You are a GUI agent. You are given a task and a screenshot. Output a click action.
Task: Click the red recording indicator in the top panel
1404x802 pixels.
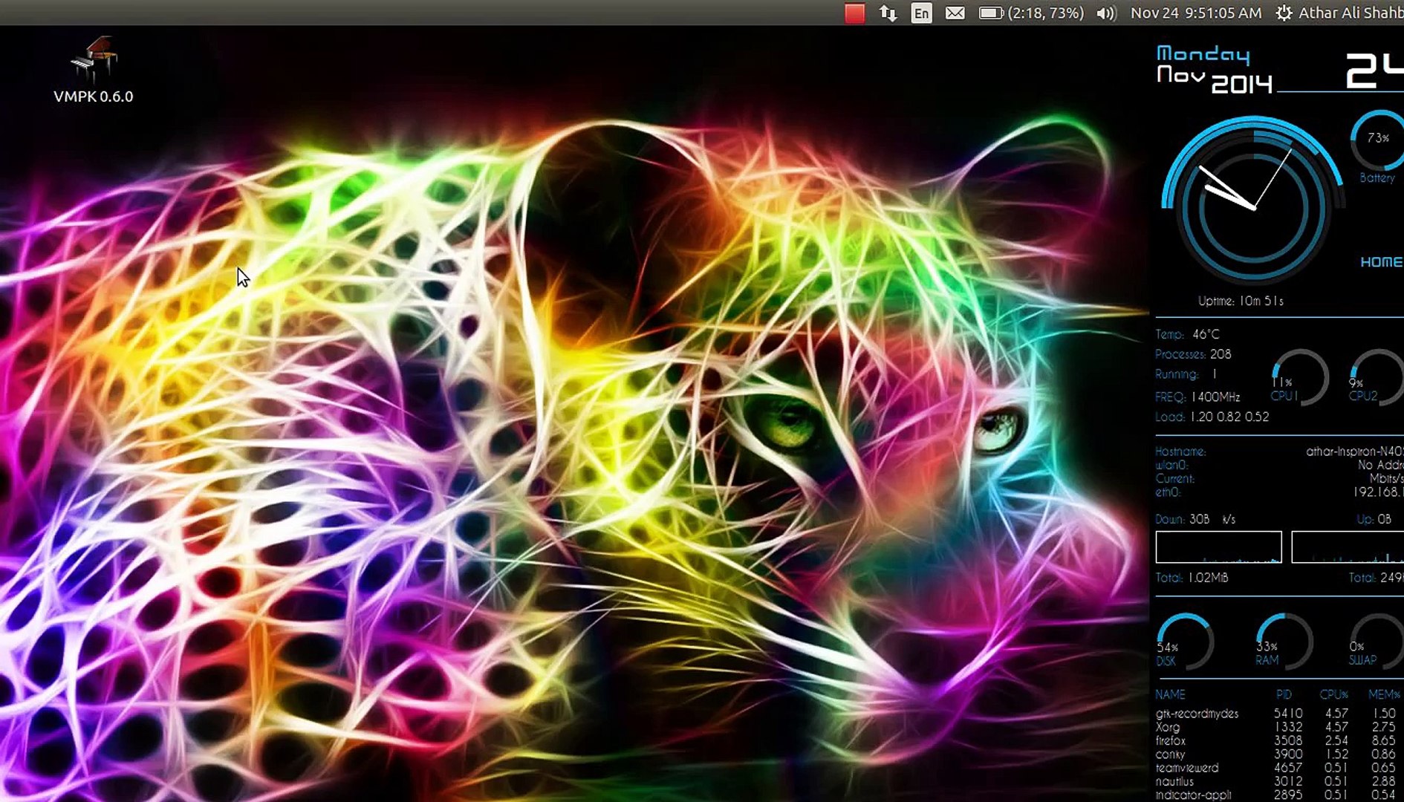click(854, 13)
